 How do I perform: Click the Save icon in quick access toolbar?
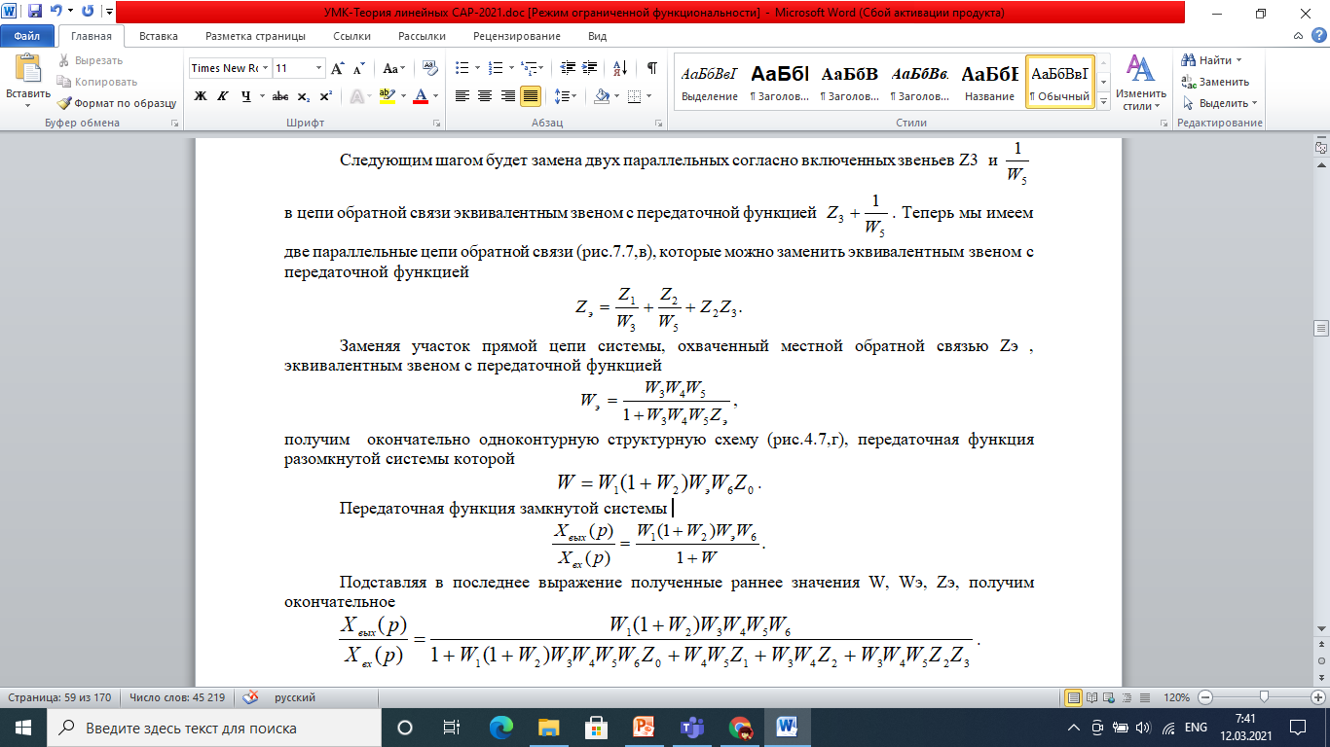click(35, 13)
